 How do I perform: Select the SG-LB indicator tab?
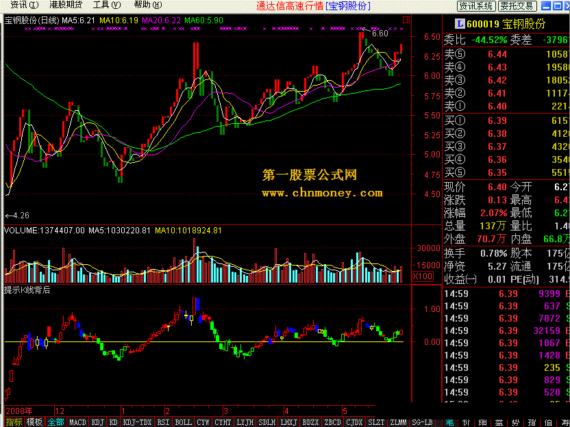[421, 422]
